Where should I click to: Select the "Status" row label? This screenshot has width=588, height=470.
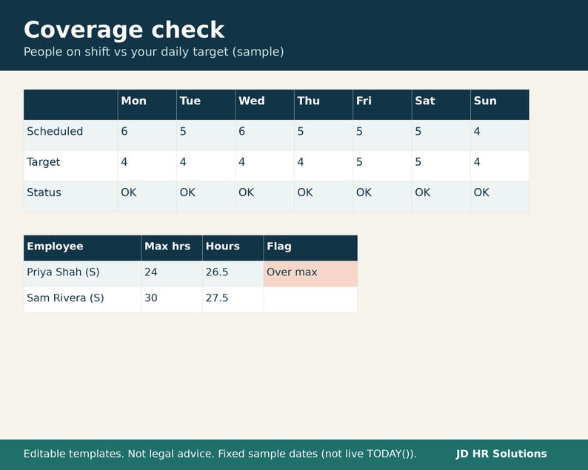(x=70, y=196)
